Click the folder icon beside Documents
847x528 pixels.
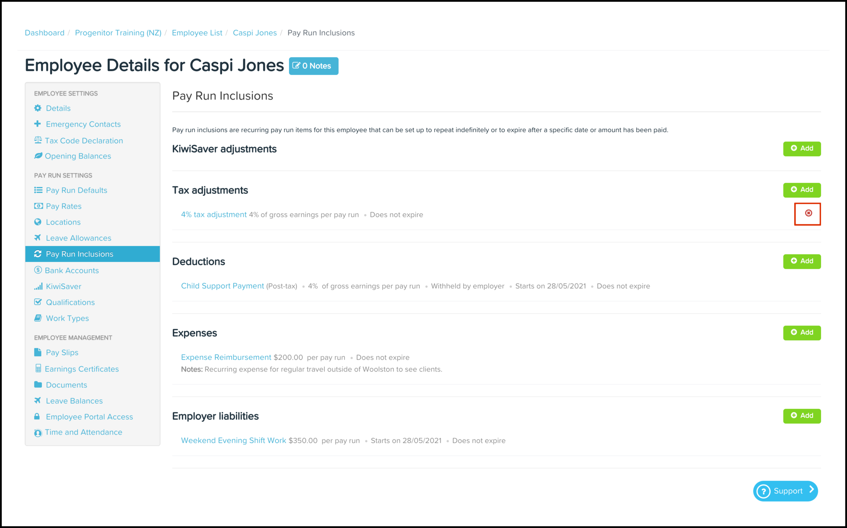(x=38, y=384)
